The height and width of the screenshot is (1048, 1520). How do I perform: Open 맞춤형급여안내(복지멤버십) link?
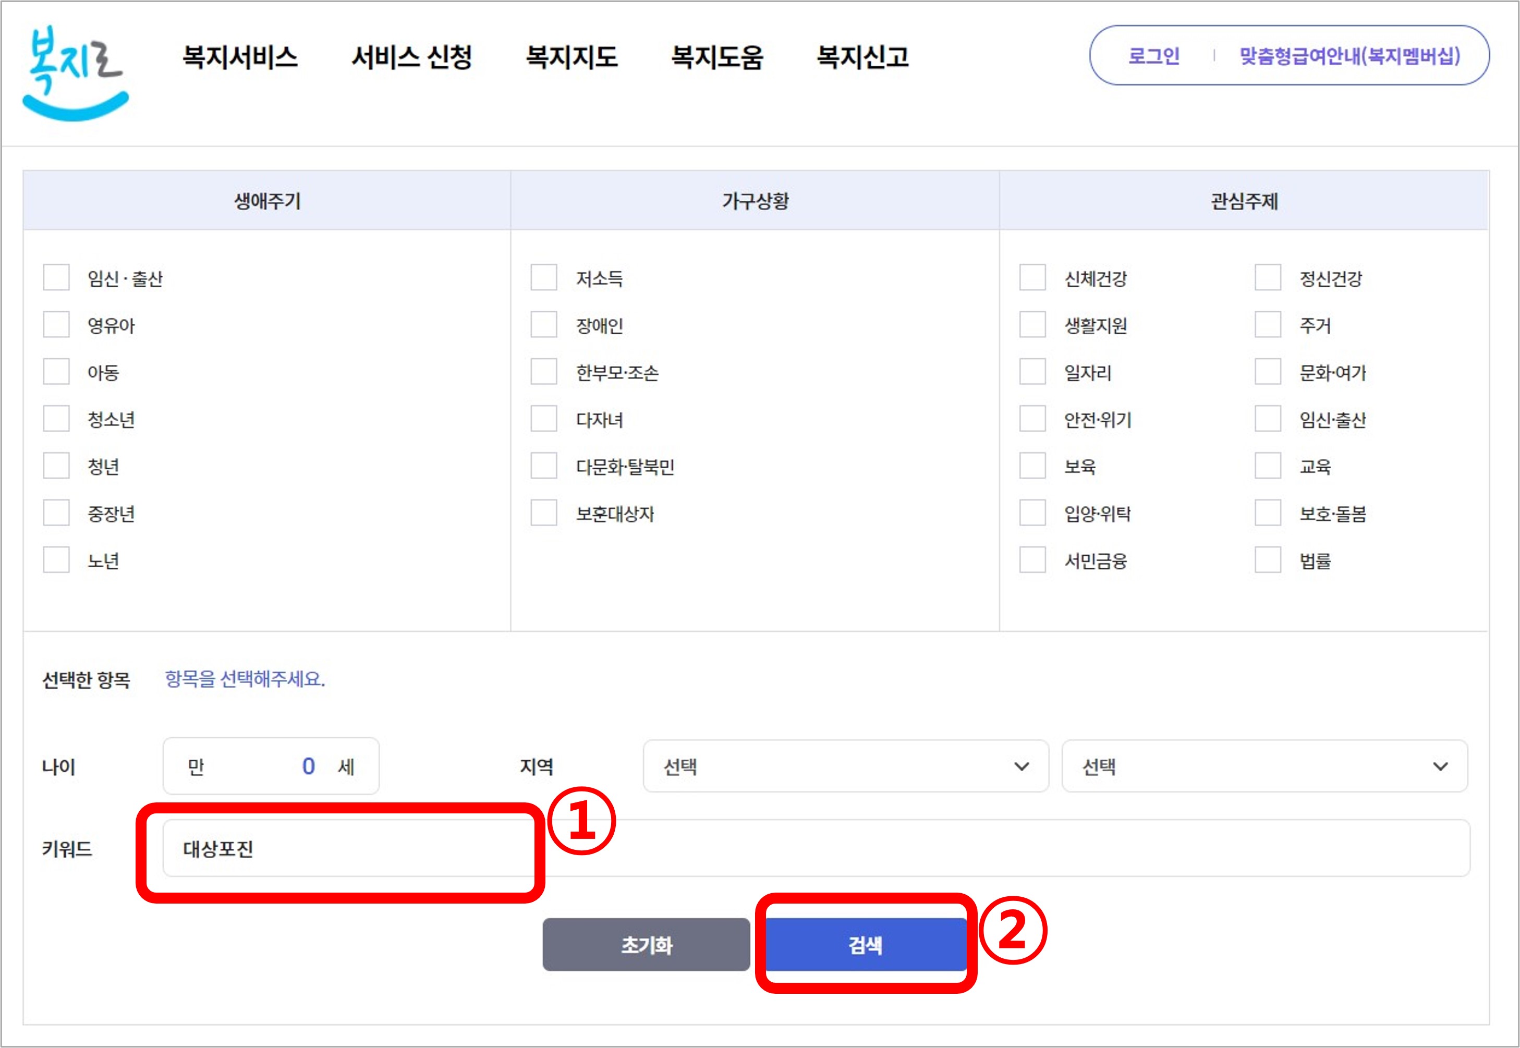pos(1349,56)
